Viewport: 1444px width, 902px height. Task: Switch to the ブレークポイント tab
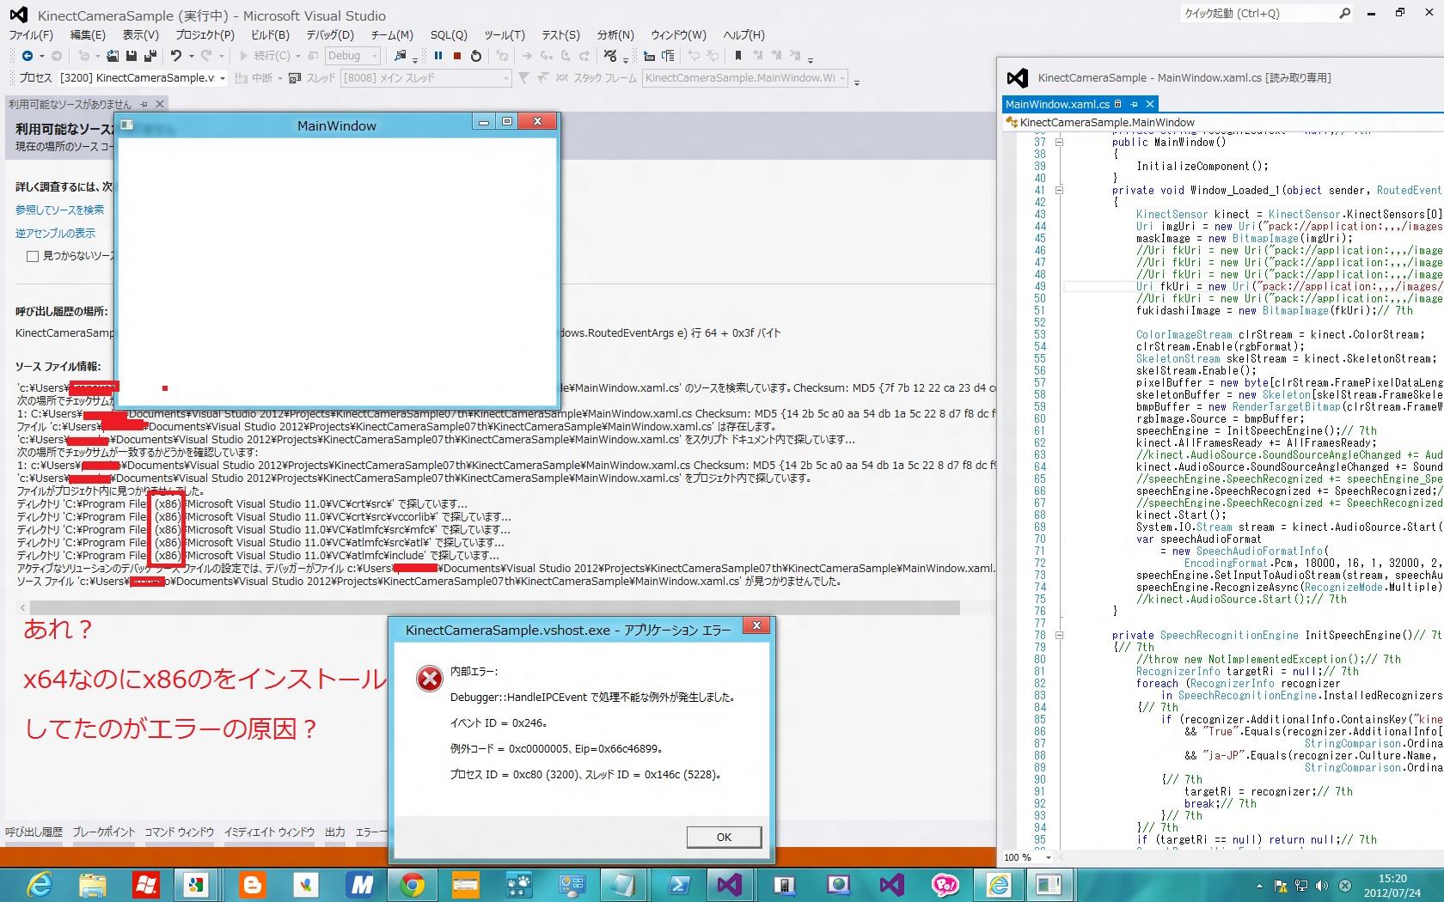(103, 832)
